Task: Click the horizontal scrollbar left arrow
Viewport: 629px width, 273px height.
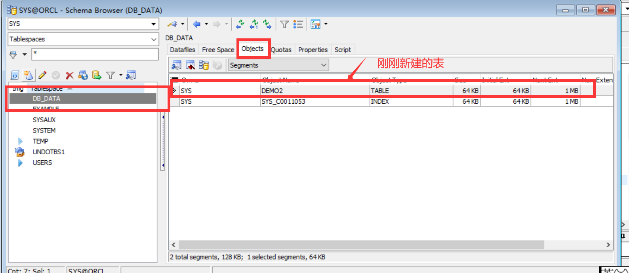Action: [173, 245]
